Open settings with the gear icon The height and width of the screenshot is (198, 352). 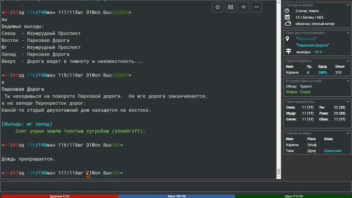pyautogui.click(x=218, y=7)
